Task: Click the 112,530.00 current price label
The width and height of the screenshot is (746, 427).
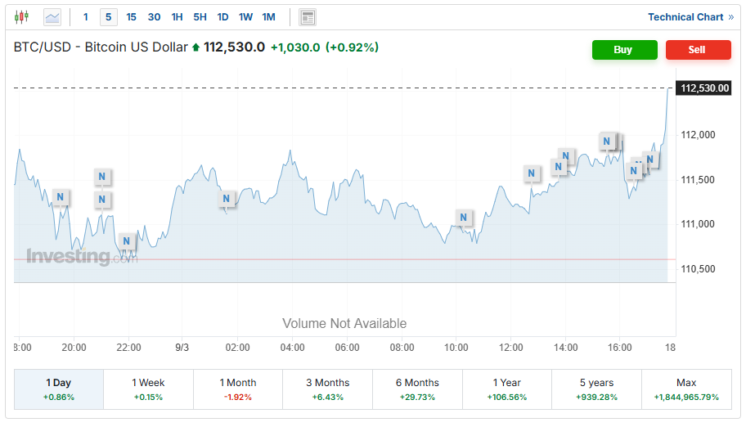Action: click(704, 88)
